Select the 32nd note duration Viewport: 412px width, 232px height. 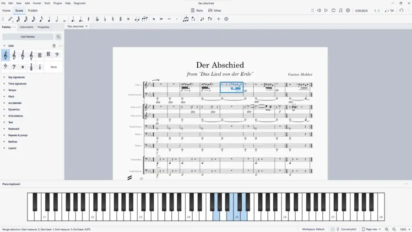tap(26, 19)
